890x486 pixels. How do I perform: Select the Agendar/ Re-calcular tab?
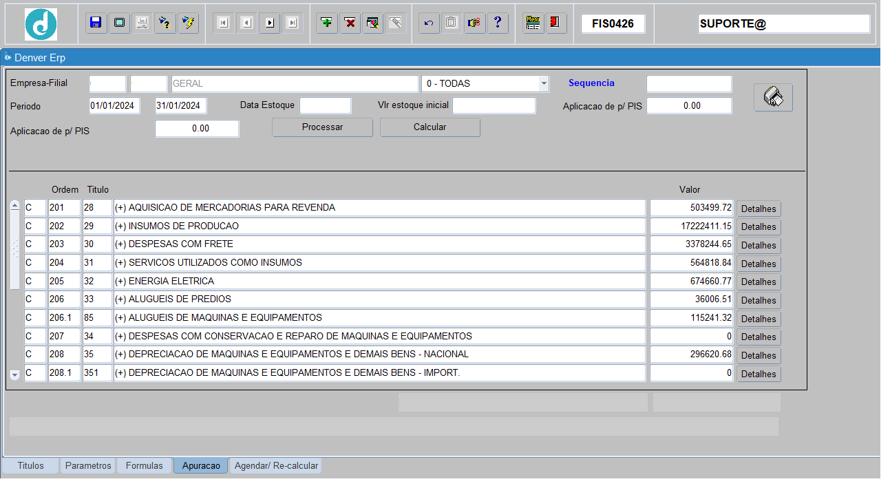pos(276,466)
